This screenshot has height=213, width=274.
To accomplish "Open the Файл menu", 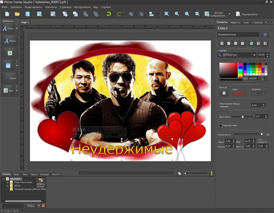I will [x=5, y=7].
